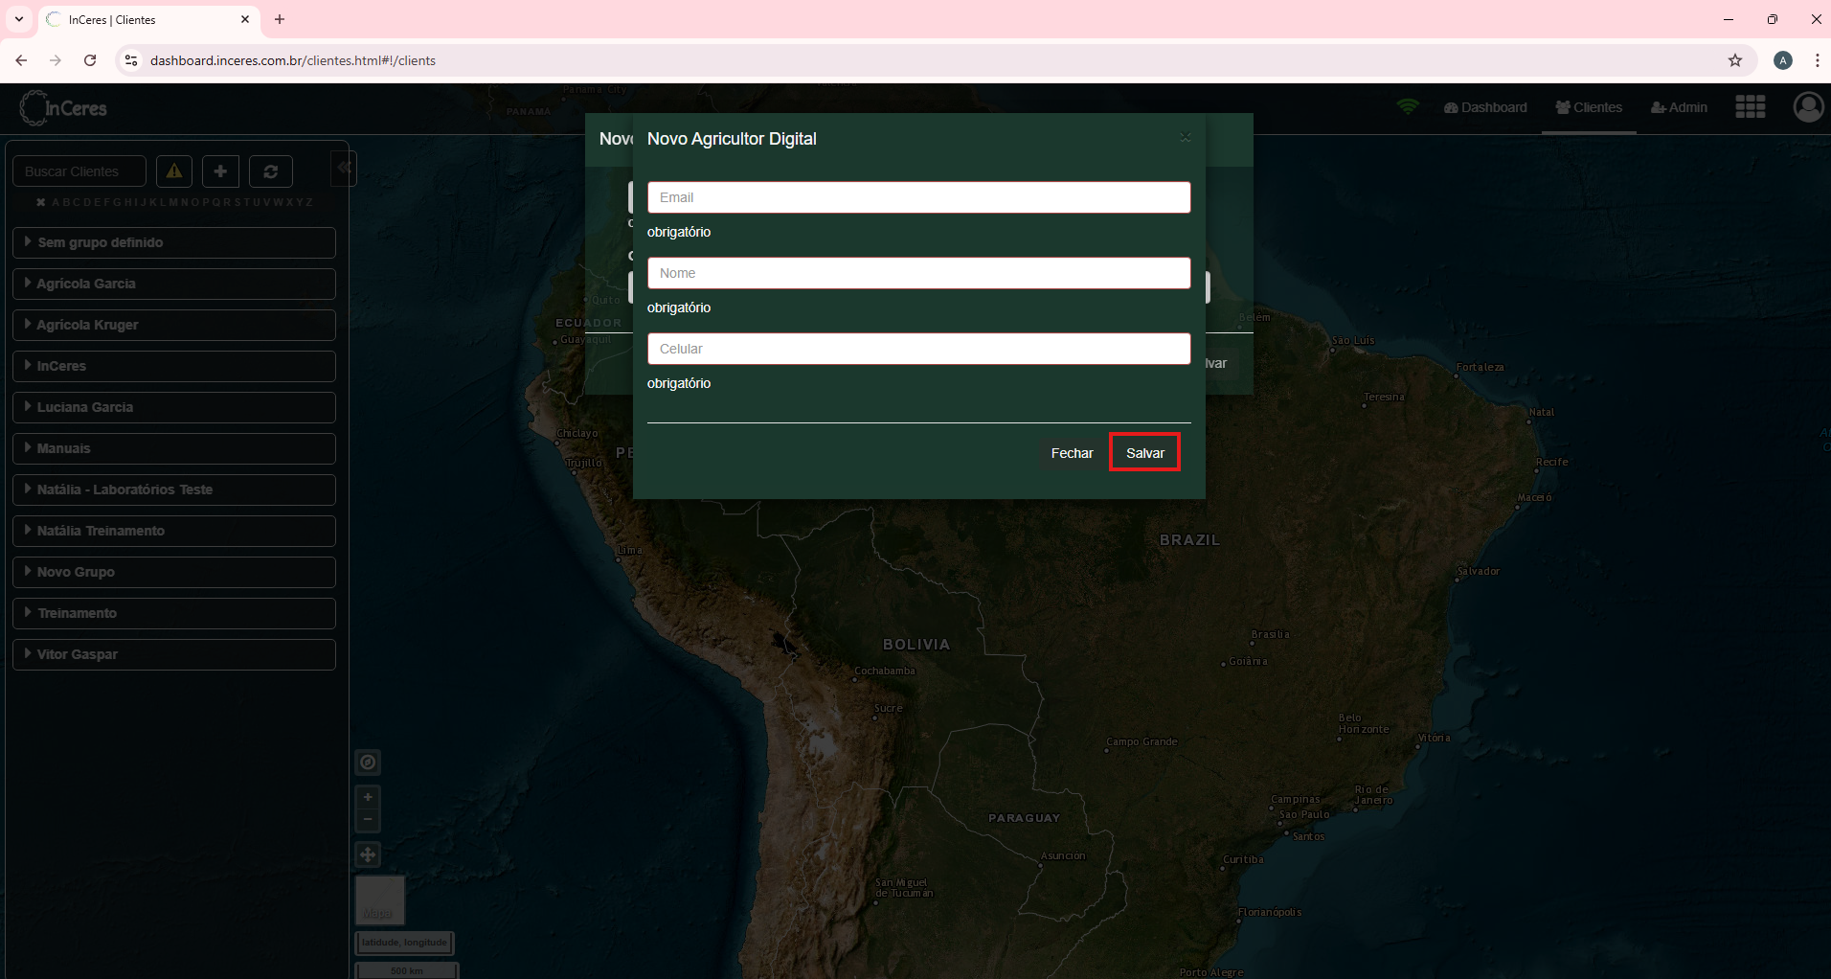Click the Salvar button
Image resolution: width=1831 pixels, height=979 pixels.
[1144, 453]
